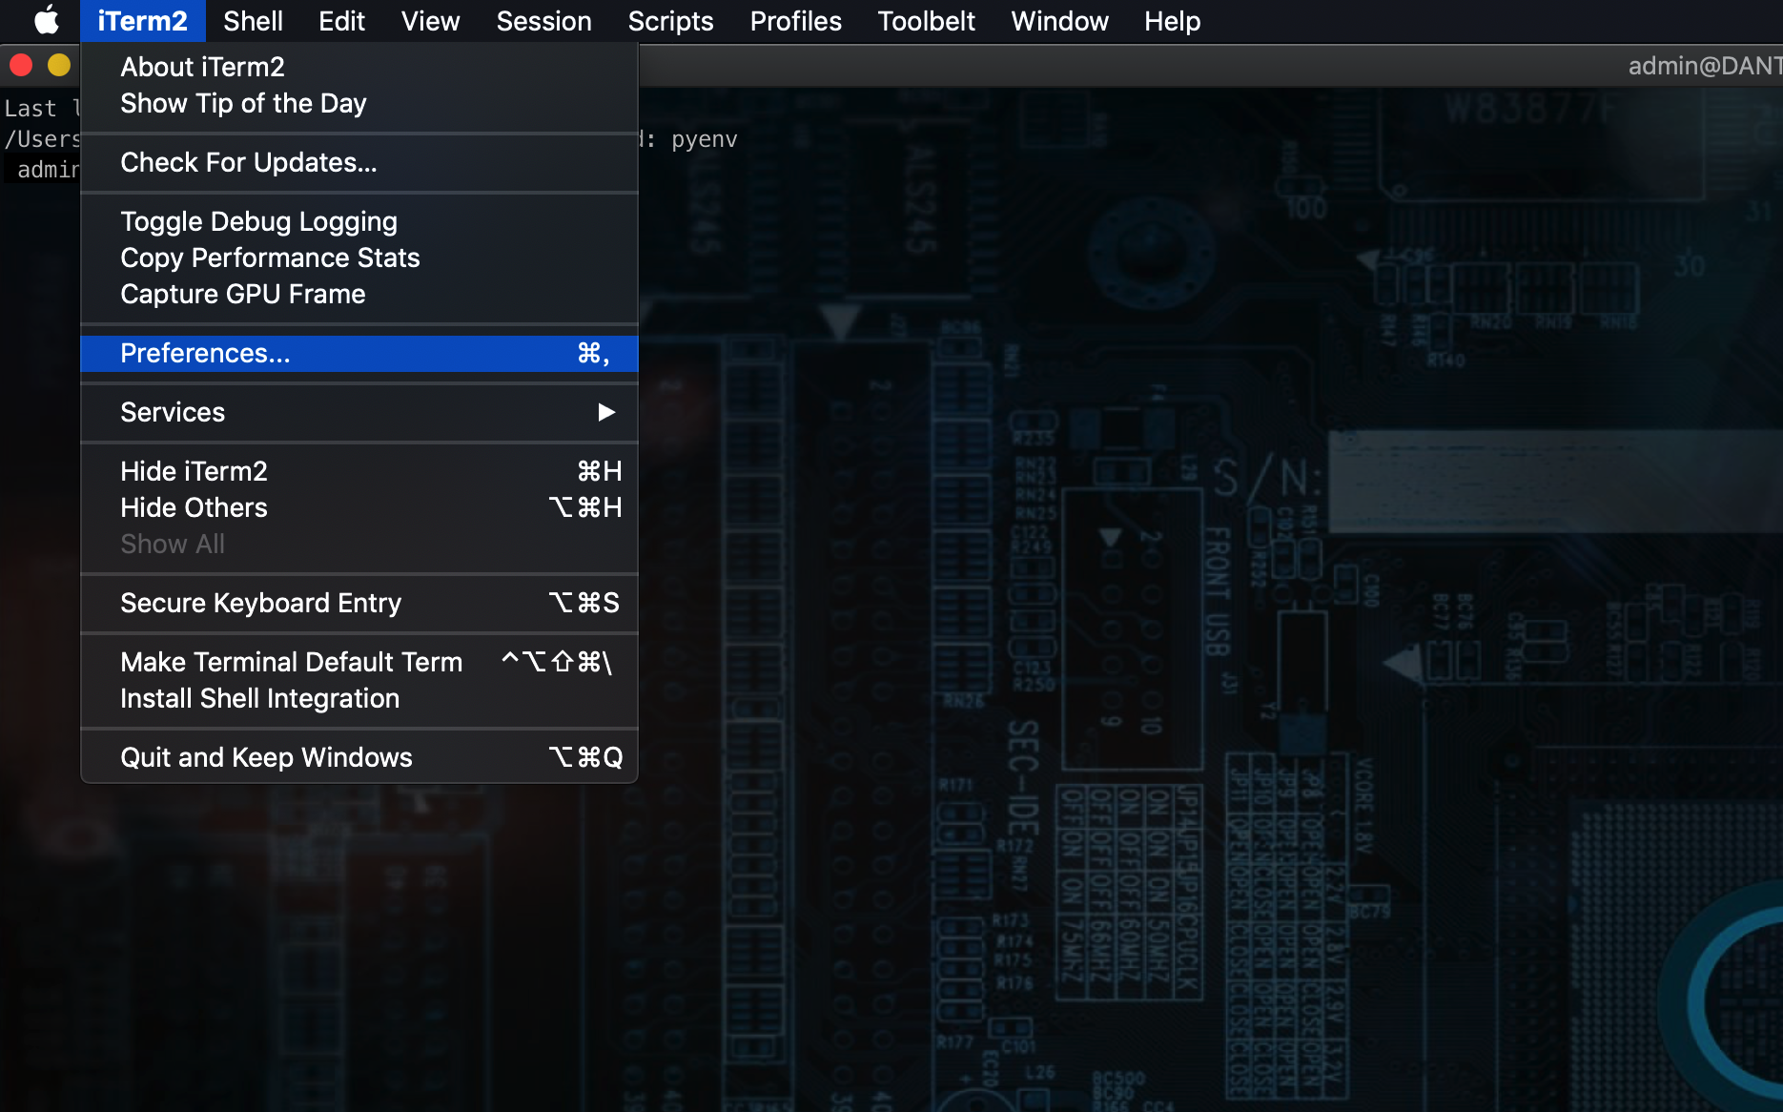
Task: Choose Copy Performance Stats
Action: 359,257
